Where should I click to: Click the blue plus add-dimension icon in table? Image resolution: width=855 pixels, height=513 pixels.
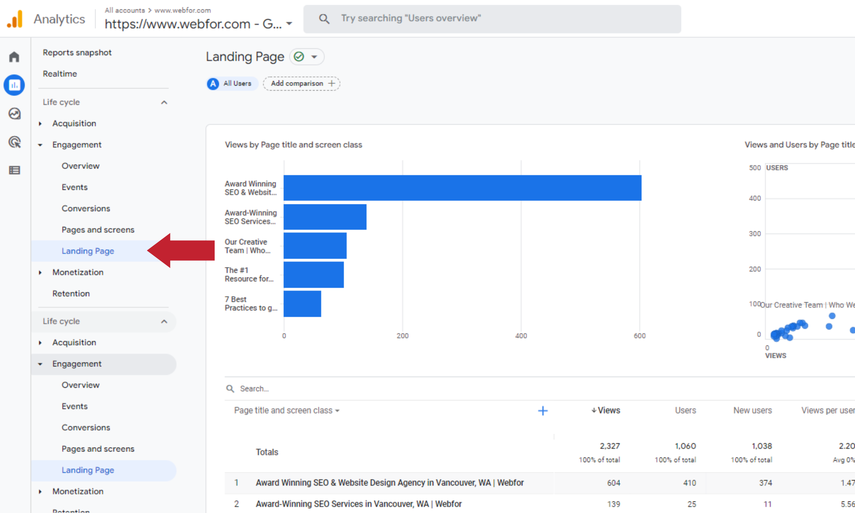coord(542,411)
